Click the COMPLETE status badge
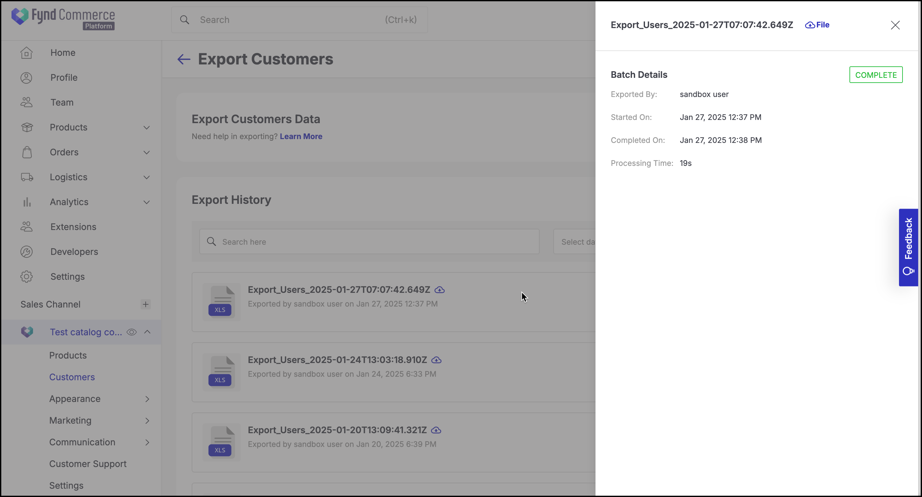This screenshot has height=497, width=922. [876, 75]
